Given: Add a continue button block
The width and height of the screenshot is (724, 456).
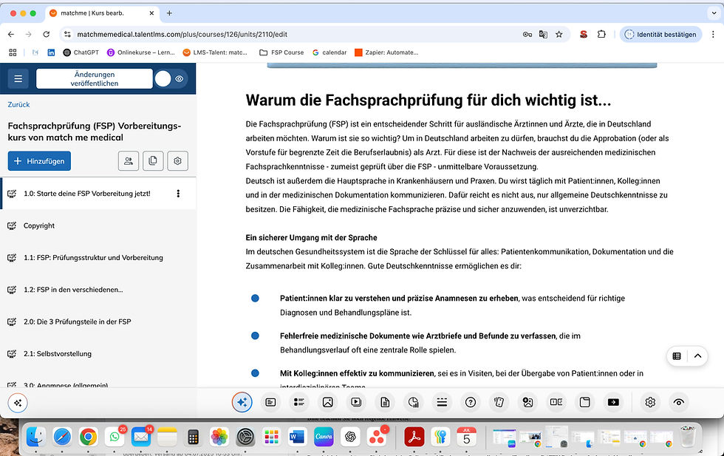Looking at the screenshot, I should pos(613,402).
